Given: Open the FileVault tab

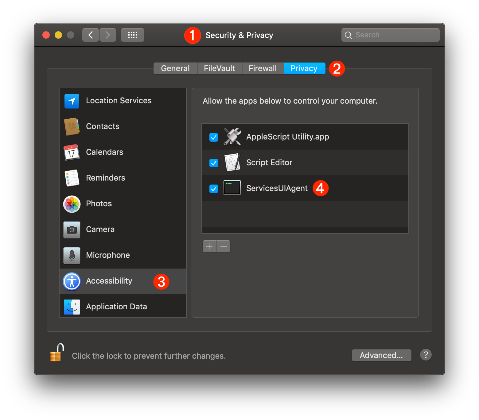Looking at the screenshot, I should 219,68.
